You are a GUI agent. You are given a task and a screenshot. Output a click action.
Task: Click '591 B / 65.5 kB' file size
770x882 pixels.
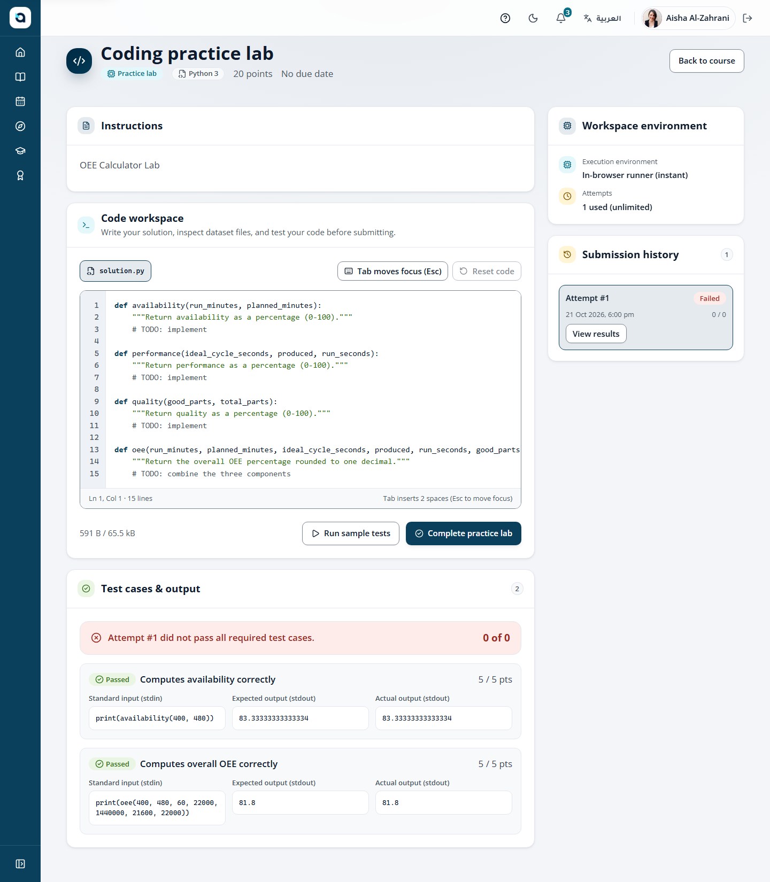[107, 533]
